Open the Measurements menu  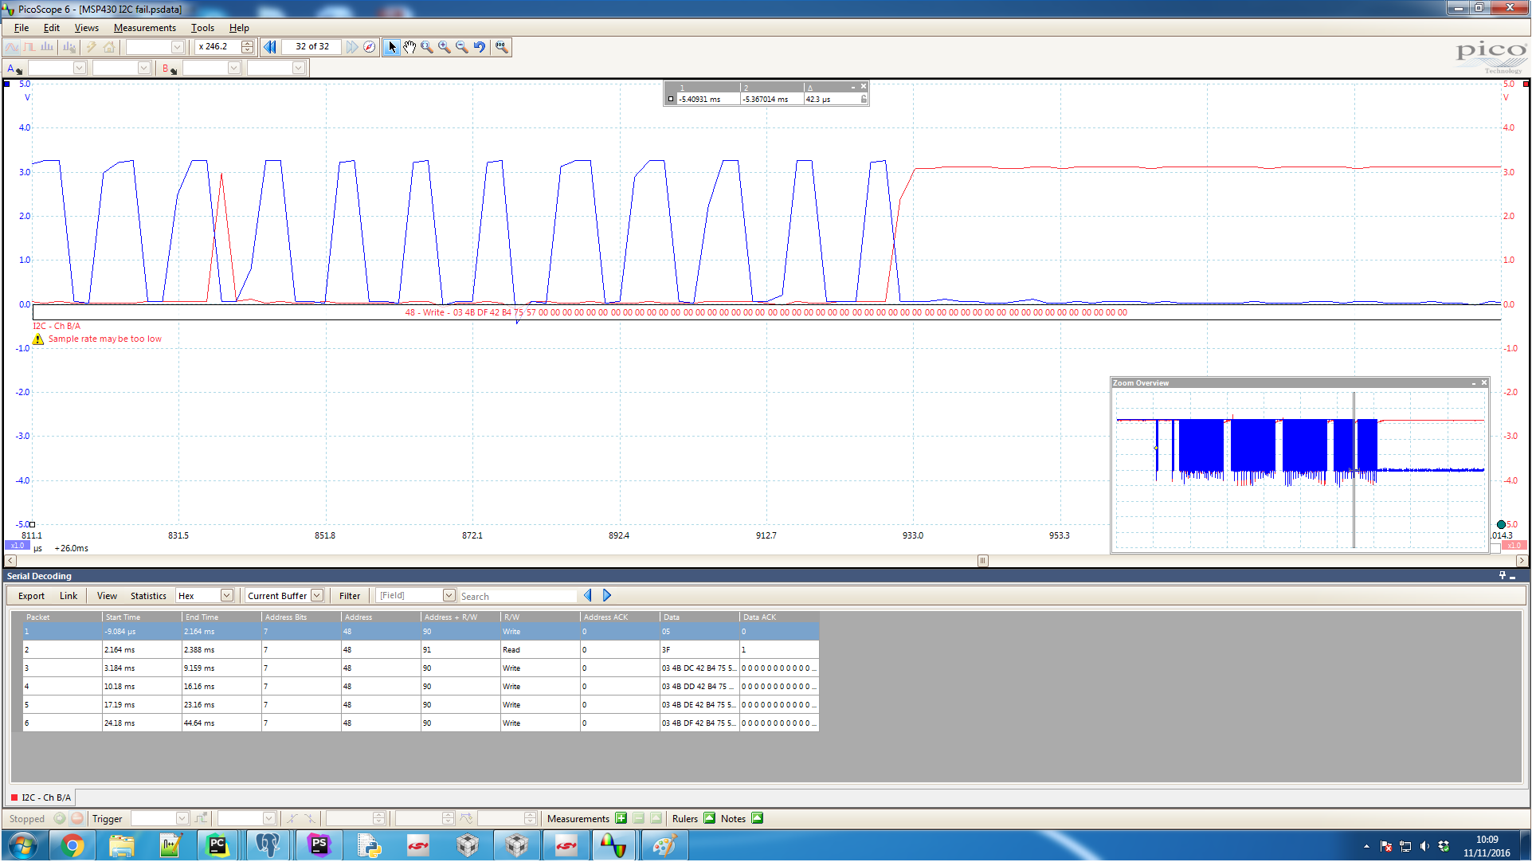coord(144,28)
